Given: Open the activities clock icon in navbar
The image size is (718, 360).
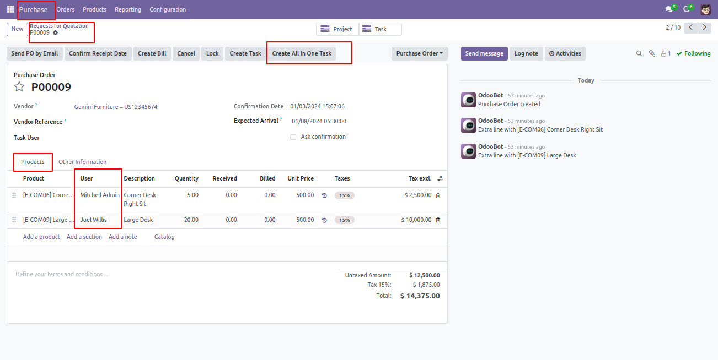Looking at the screenshot, I should [x=688, y=9].
